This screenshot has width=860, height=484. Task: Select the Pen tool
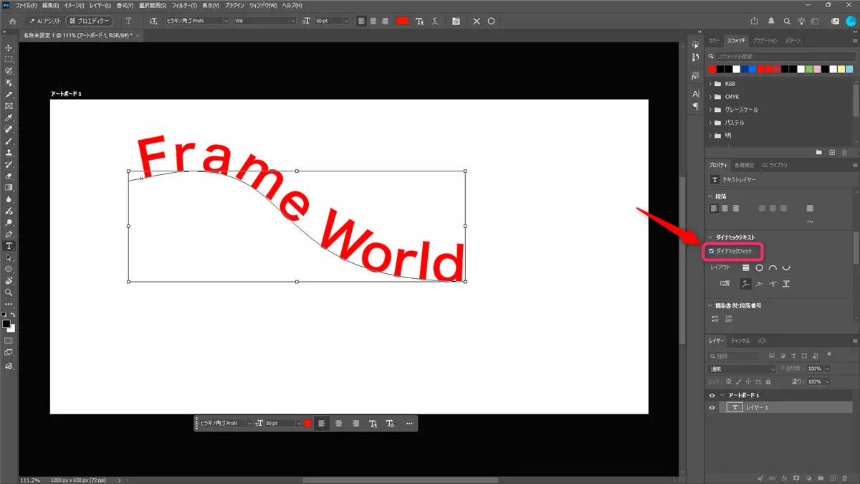pyautogui.click(x=9, y=234)
